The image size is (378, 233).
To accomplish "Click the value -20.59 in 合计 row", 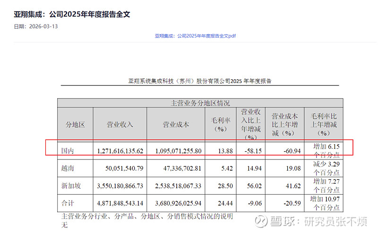I will click(x=292, y=203).
